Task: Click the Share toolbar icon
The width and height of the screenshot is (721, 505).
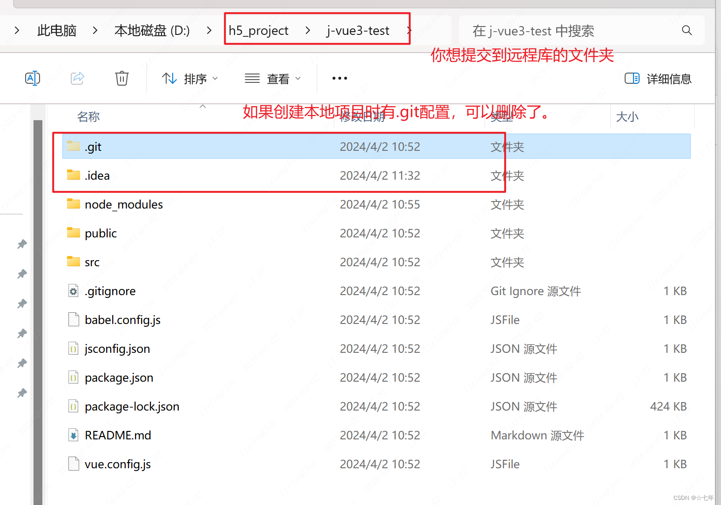Action: coord(77,78)
